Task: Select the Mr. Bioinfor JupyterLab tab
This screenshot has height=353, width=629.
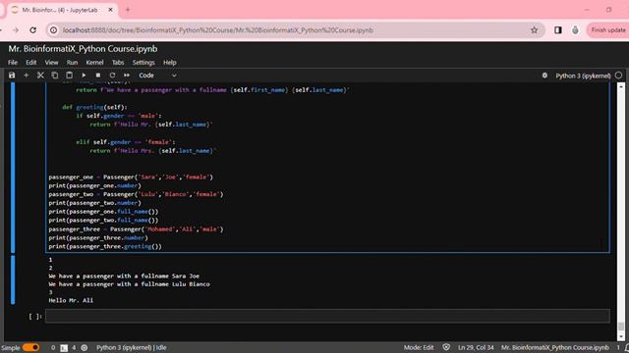Action: click(60, 10)
